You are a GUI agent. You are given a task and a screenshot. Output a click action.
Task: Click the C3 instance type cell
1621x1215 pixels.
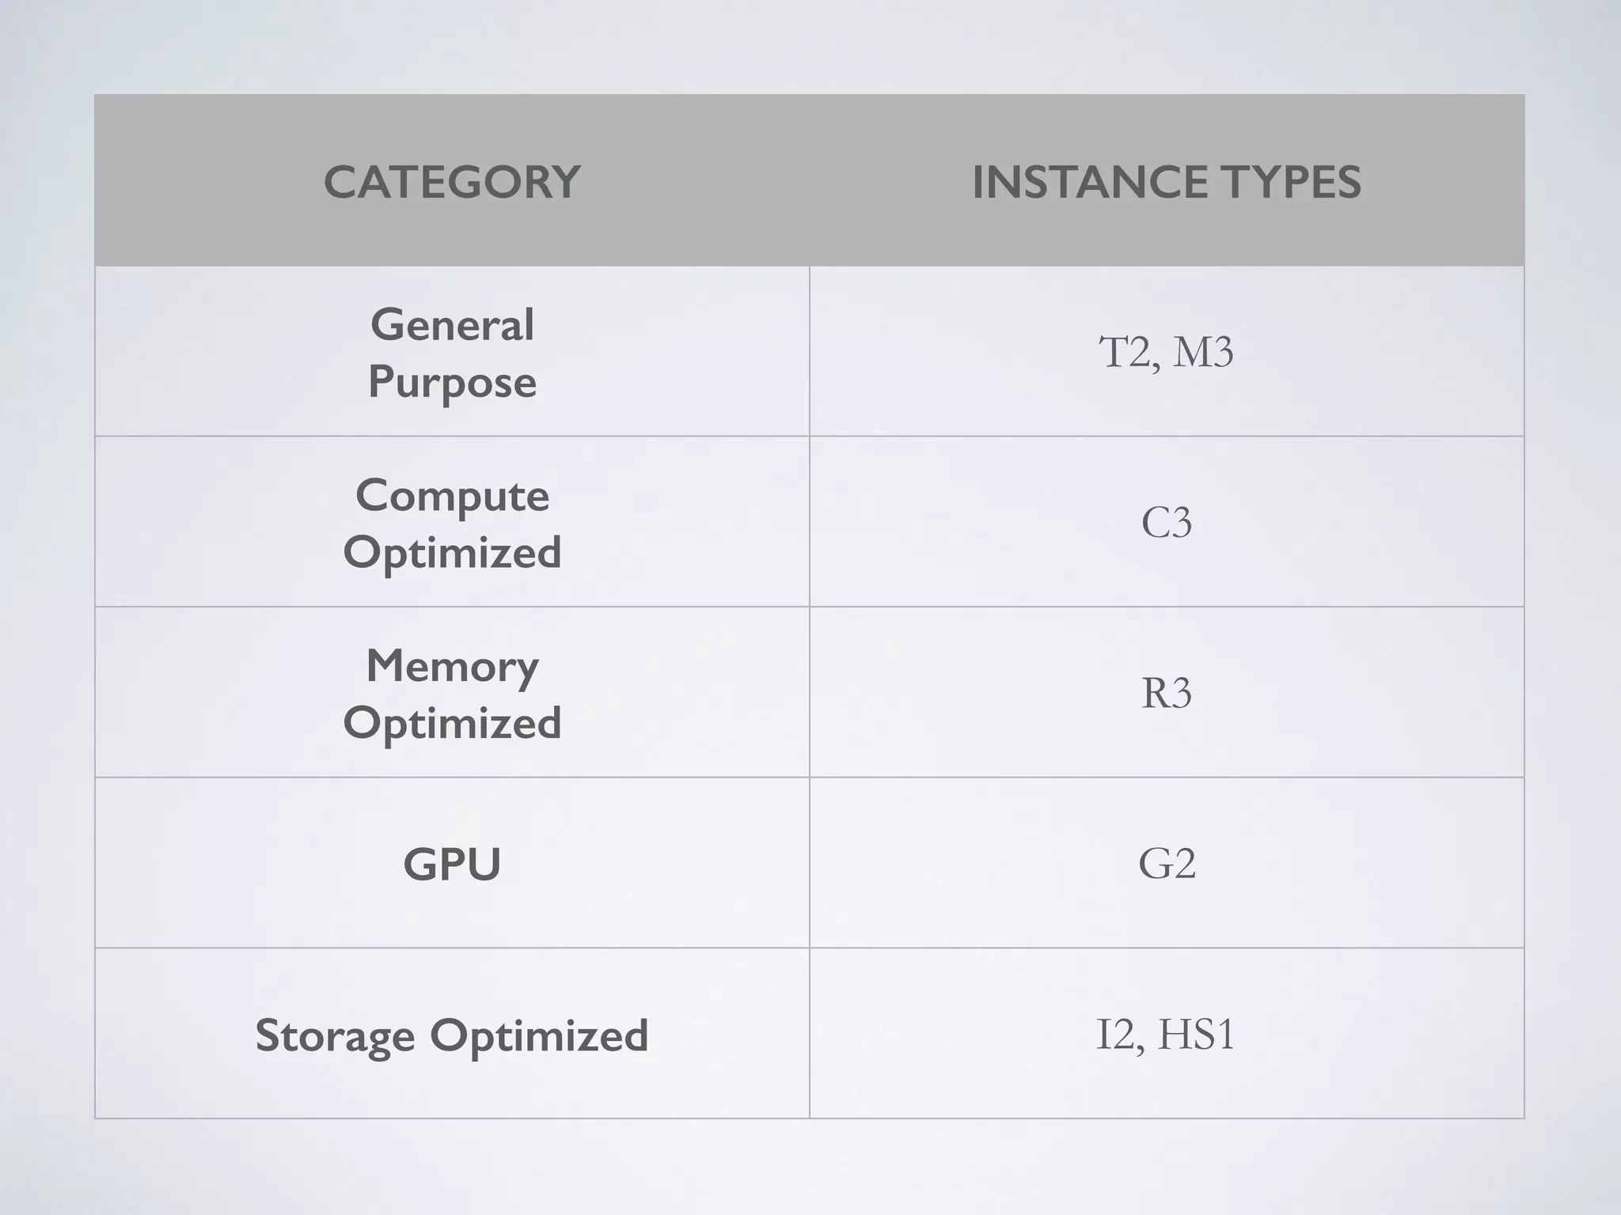(1166, 523)
